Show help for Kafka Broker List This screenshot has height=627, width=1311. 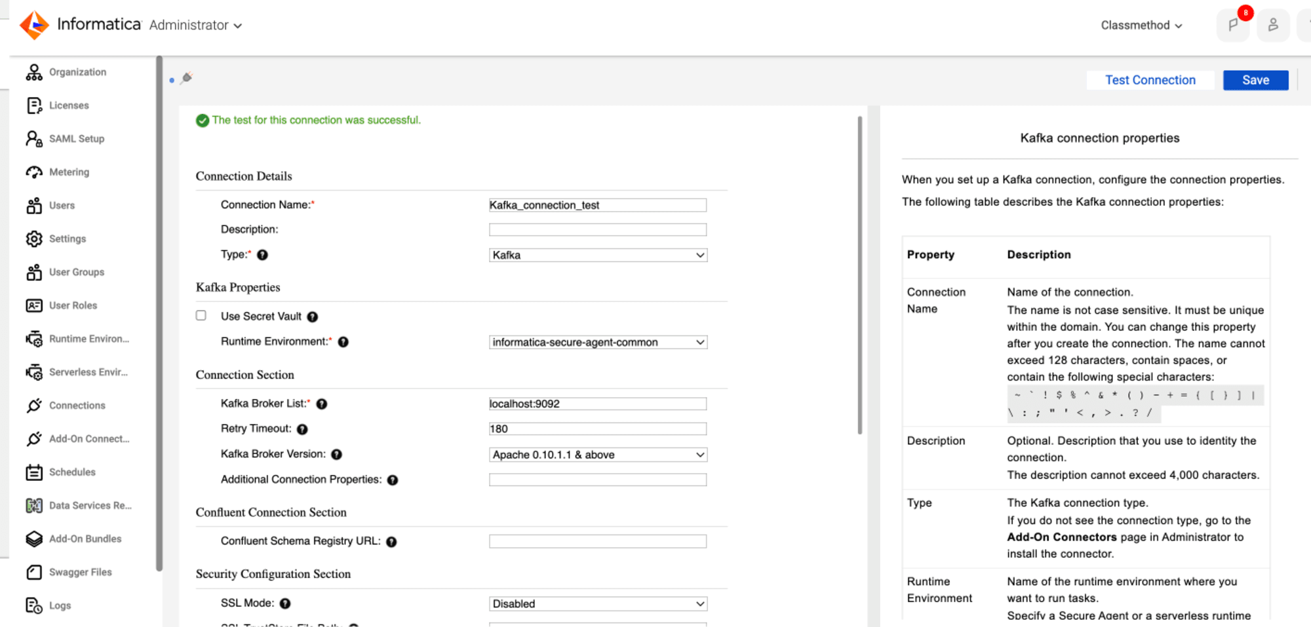[x=322, y=404]
